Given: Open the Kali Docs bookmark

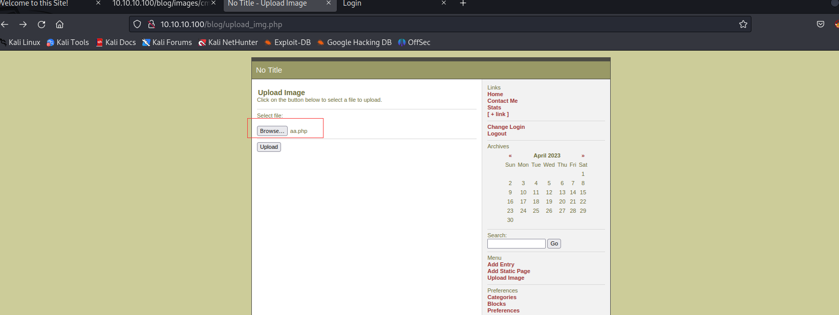Looking at the screenshot, I should click(x=116, y=42).
